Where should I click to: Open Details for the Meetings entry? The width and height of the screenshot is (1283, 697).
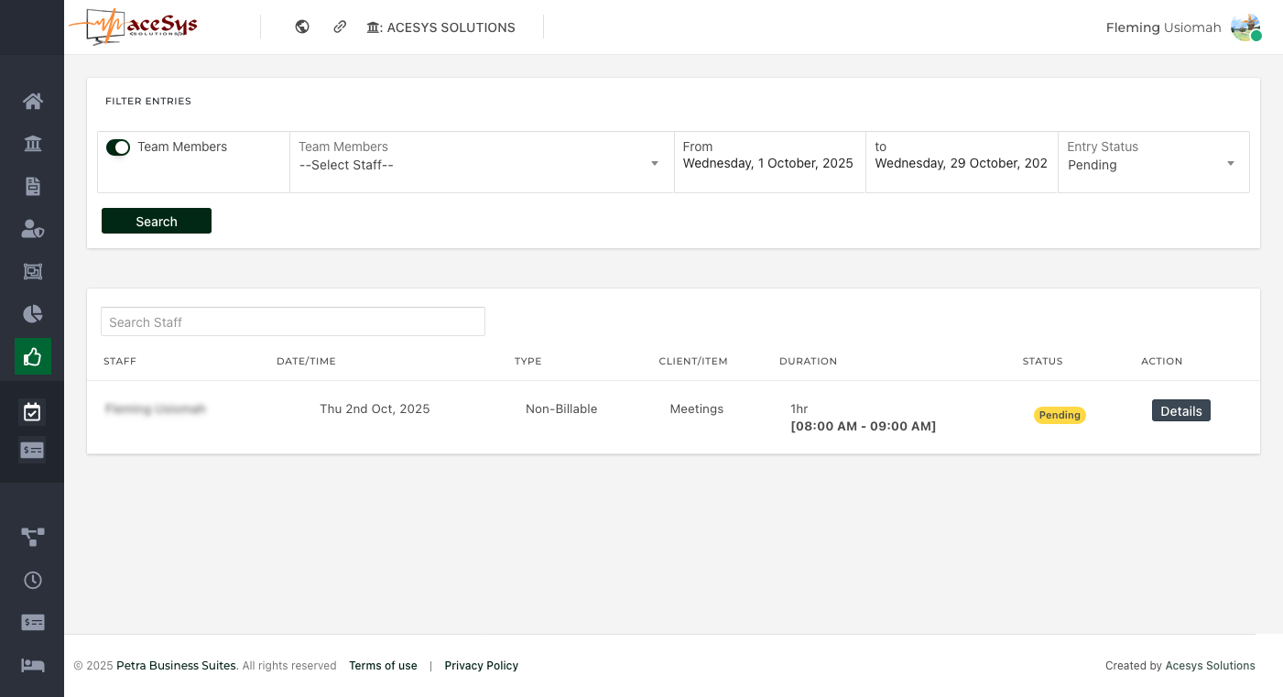click(x=1180, y=411)
